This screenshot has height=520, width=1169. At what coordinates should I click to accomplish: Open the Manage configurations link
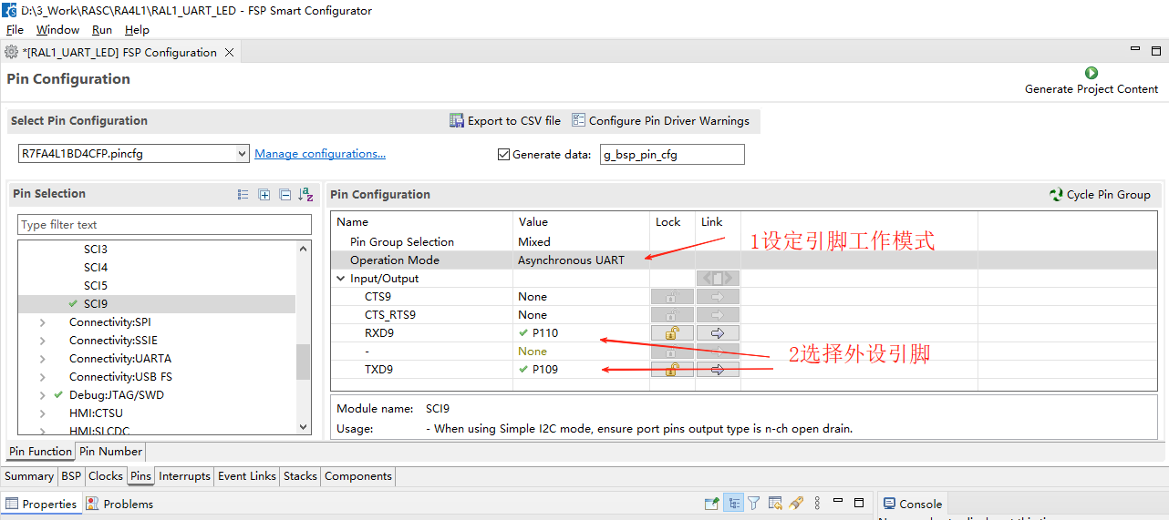[x=320, y=154]
